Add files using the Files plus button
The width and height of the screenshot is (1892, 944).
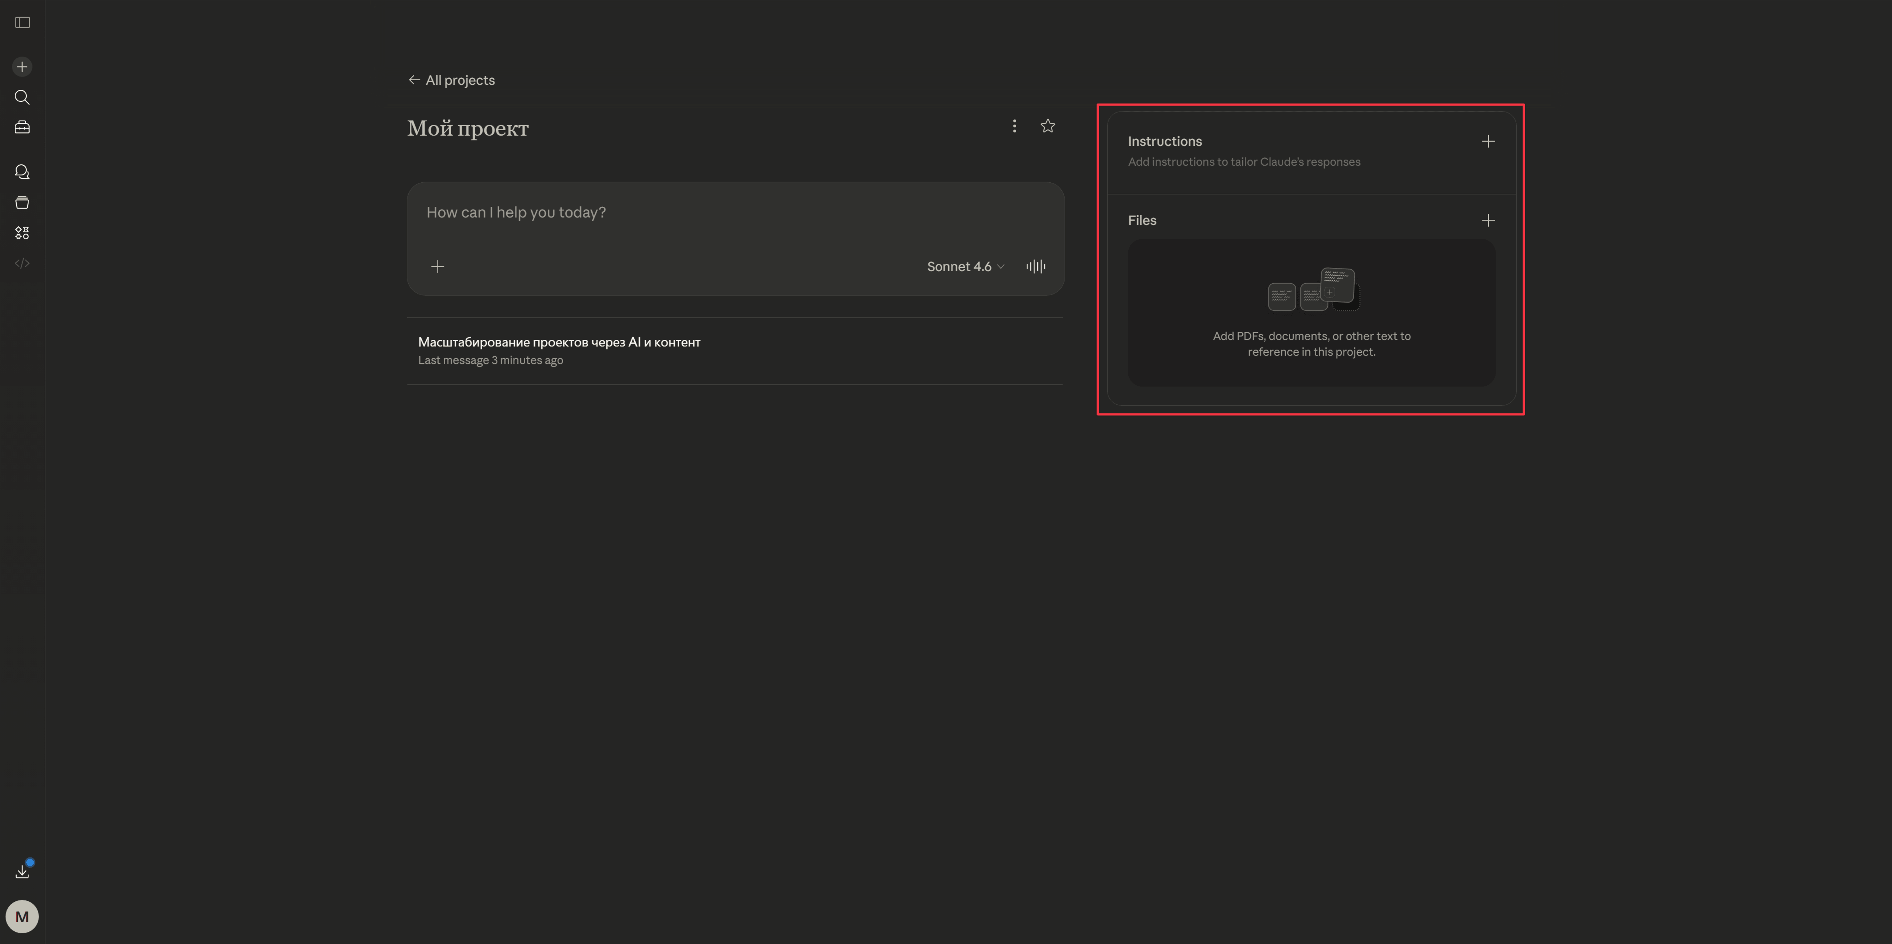click(x=1487, y=220)
